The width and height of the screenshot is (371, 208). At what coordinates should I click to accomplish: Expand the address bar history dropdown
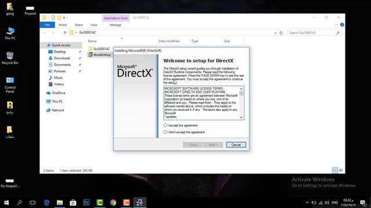coord(275,33)
